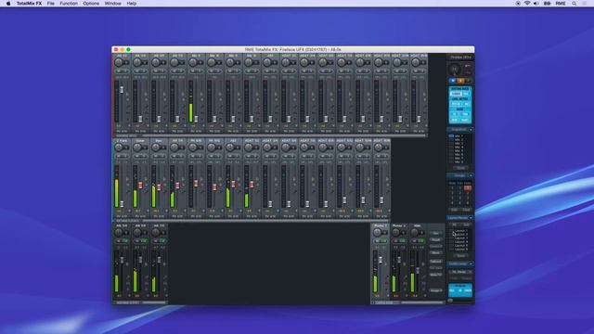Image resolution: width=594 pixels, height=334 pixels.
Task: Click the Guitar channel fader handle
Action: [x=140, y=186]
